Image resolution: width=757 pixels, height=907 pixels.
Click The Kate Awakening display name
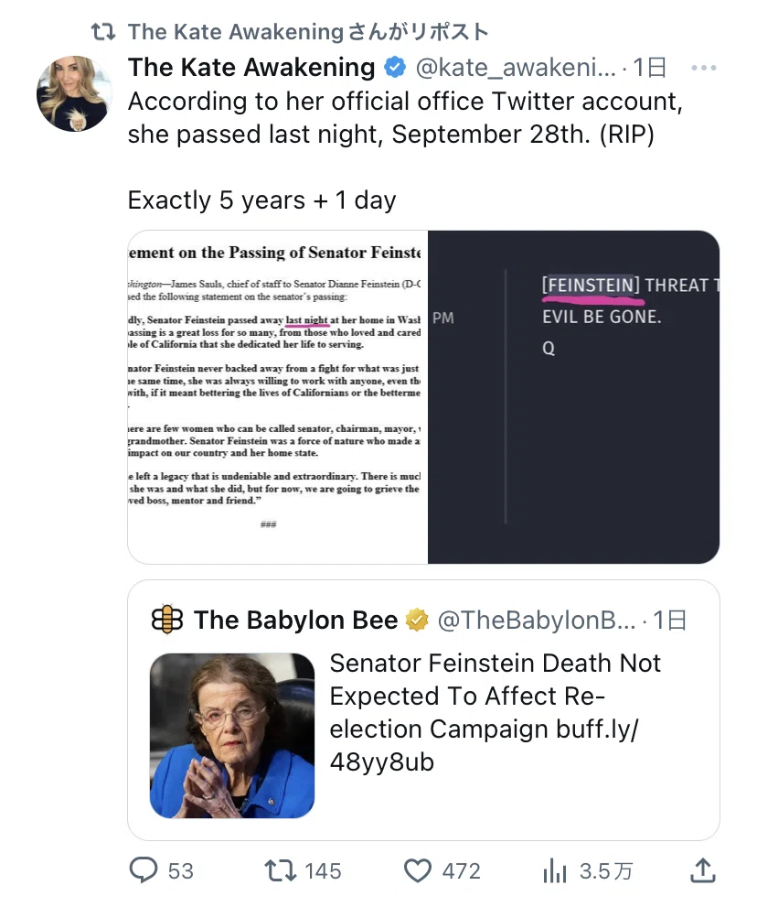pos(251,67)
